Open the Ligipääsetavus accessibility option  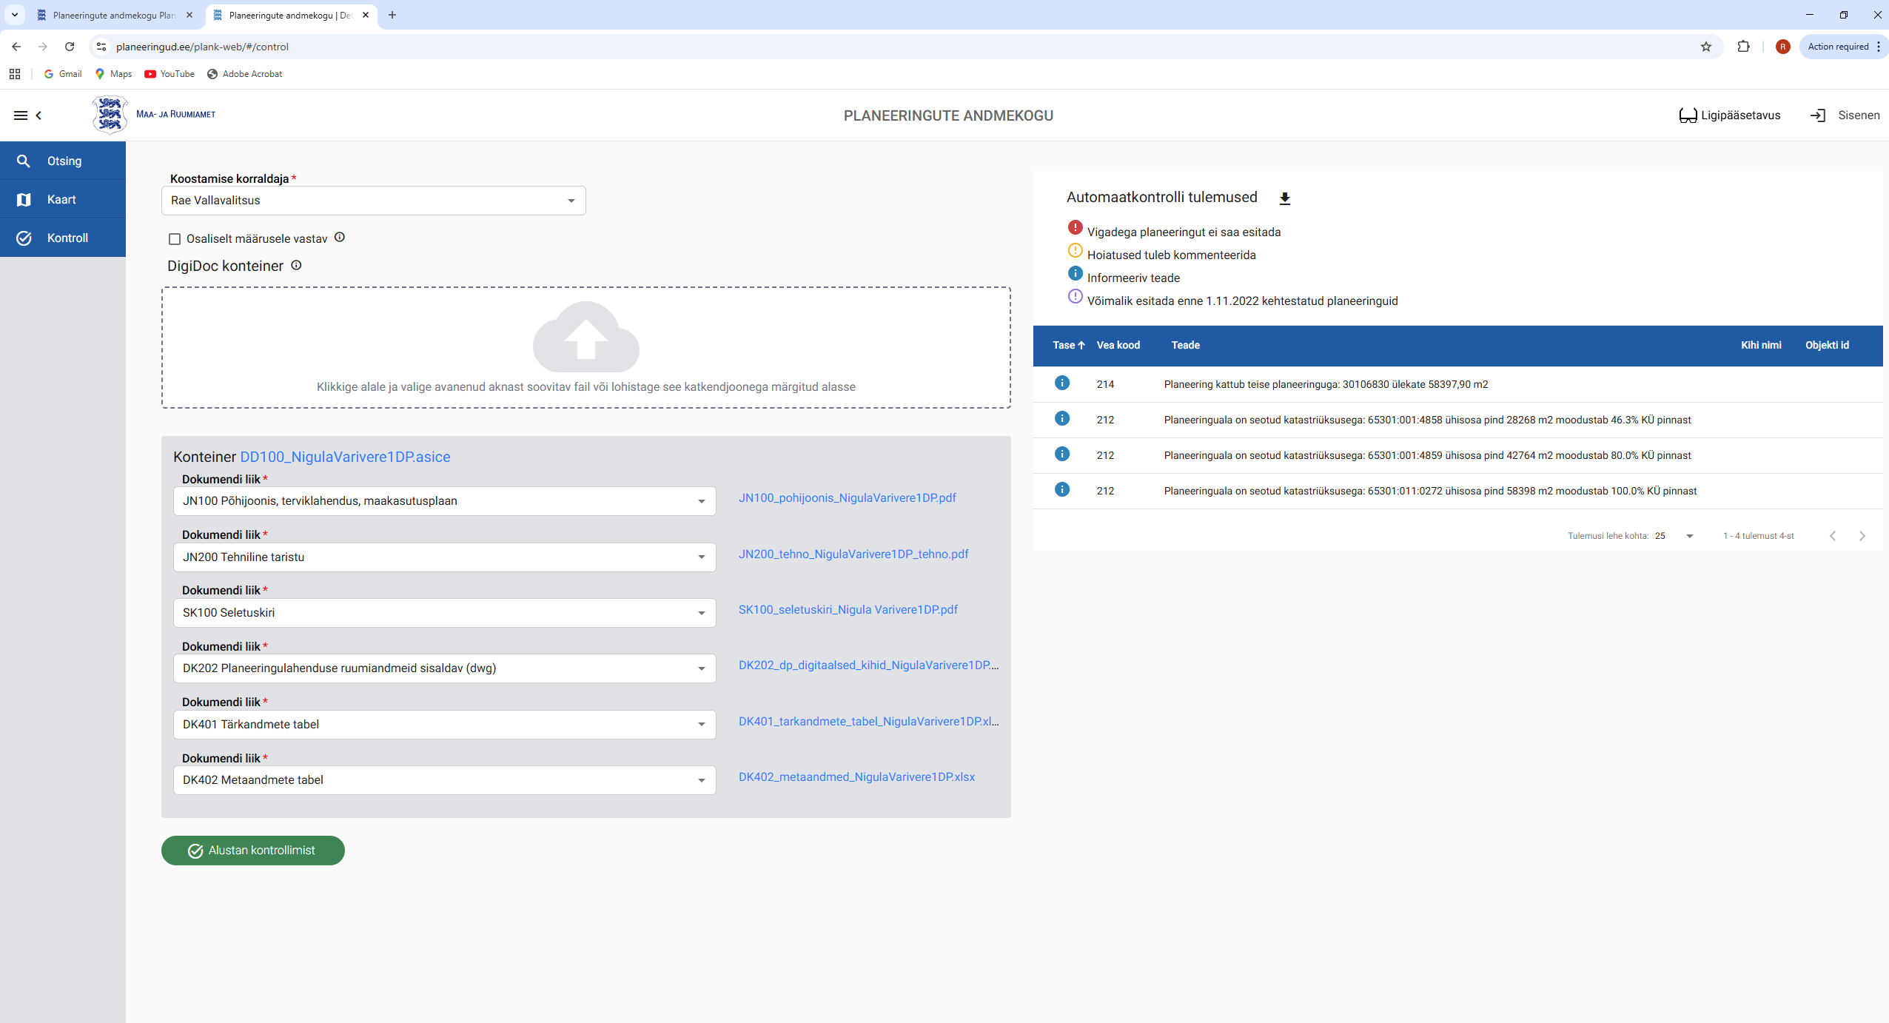click(1729, 115)
